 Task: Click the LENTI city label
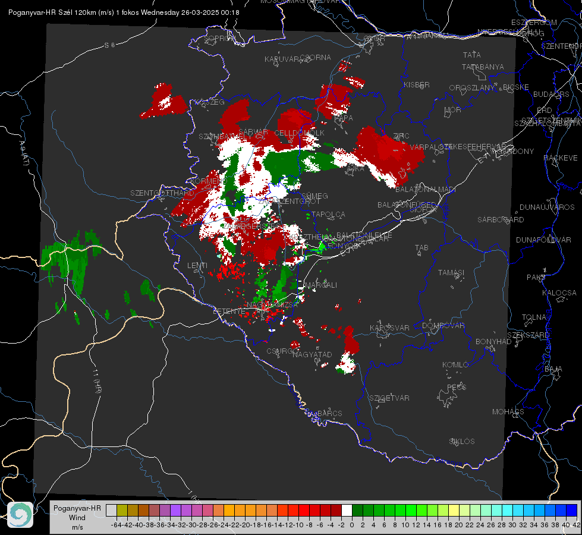click(197, 266)
